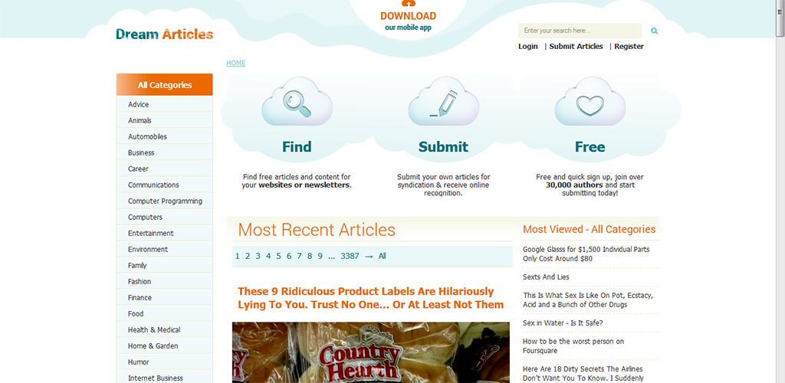Click the search magnifier icon
Image resolution: width=785 pixels, height=383 pixels.
coord(654,31)
